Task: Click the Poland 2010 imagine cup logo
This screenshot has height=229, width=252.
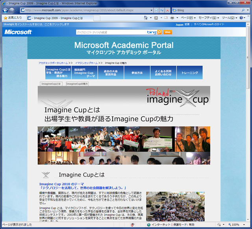Action: tap(178, 98)
